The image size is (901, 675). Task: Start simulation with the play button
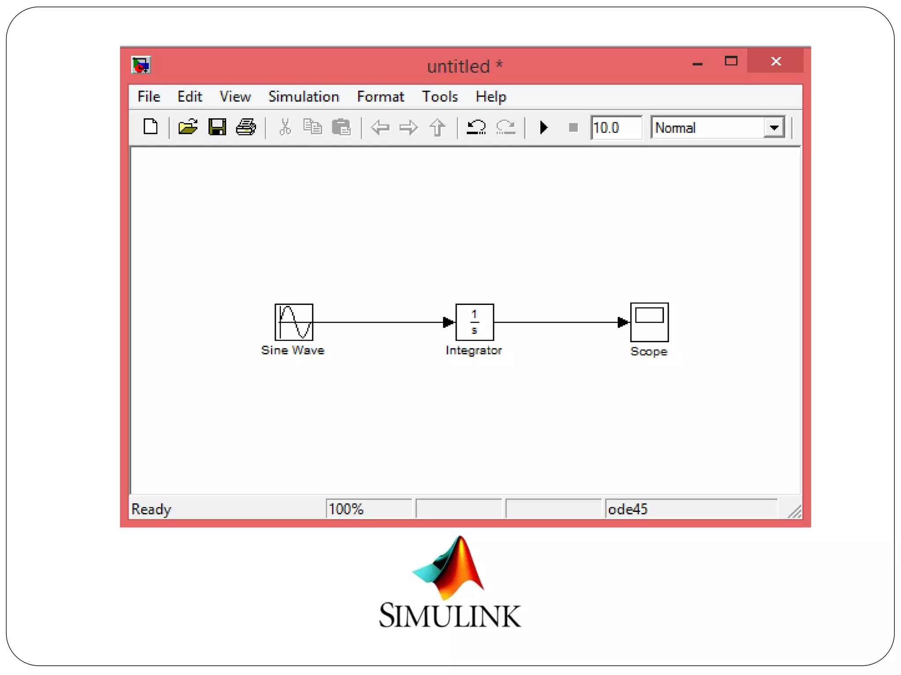point(544,127)
